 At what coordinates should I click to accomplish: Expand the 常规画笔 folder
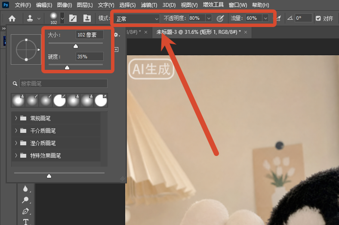pos(16,118)
